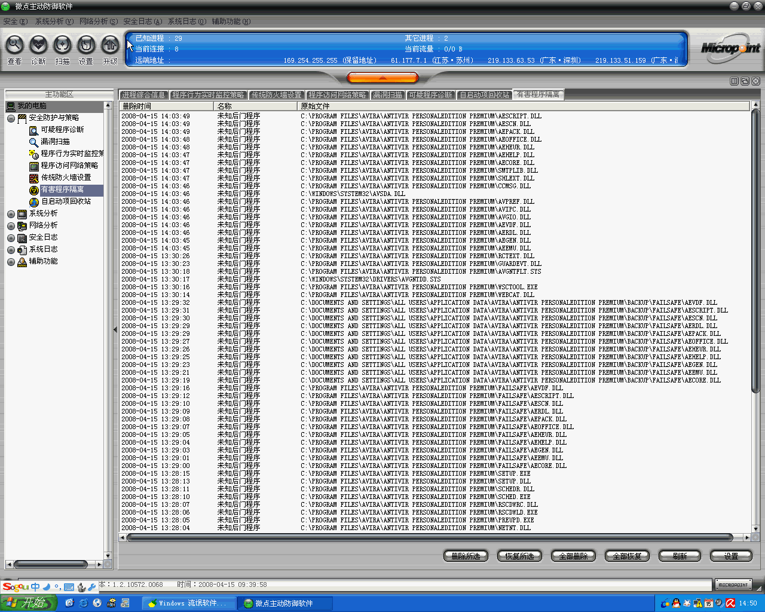Click the 系统分析 monitor icon
765x612 pixels.
click(22, 214)
